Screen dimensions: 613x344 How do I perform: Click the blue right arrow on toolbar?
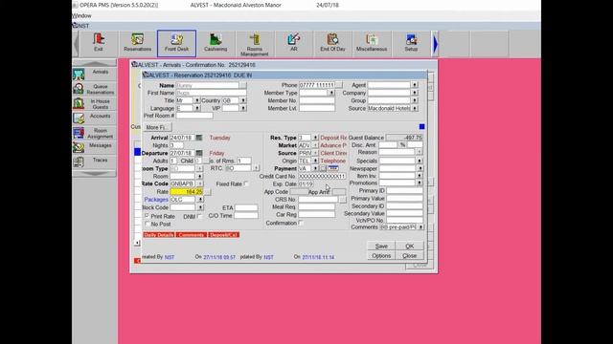[436, 44]
